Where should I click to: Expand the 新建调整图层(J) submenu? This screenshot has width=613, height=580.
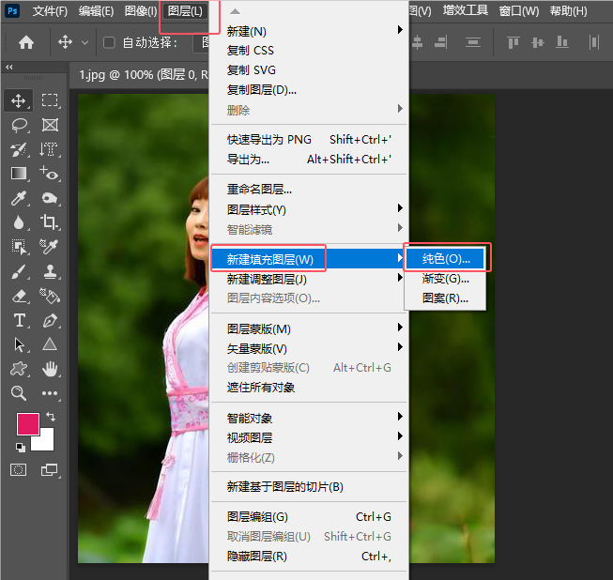pyautogui.click(x=309, y=279)
